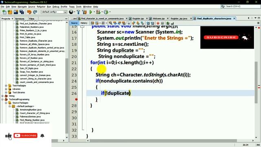The width and height of the screenshot is (261, 147).
Task: Click the Toggle Highlight Search icon
Action: (x=124, y=23)
